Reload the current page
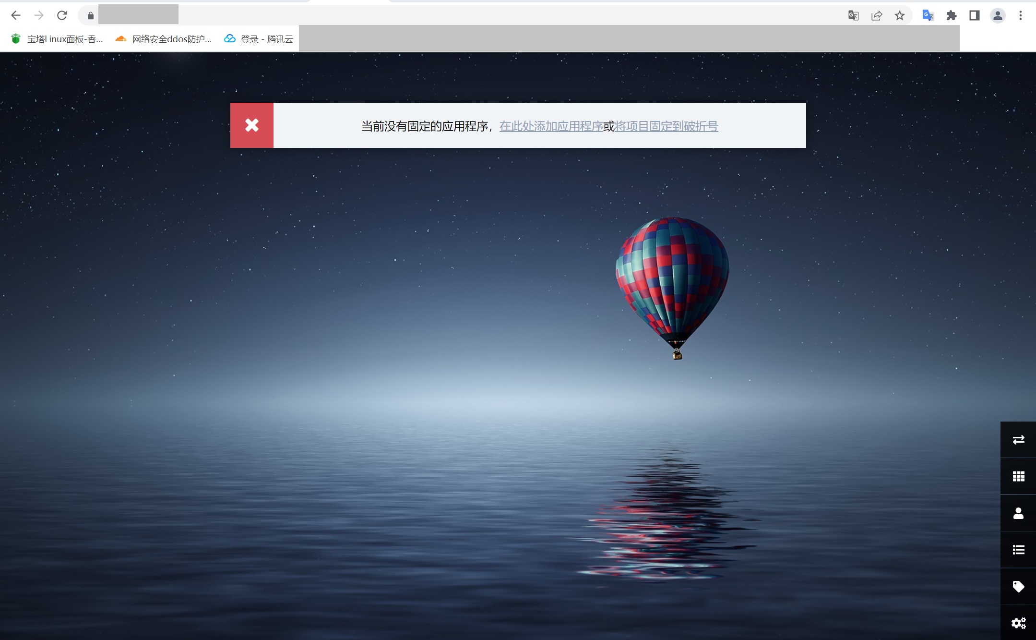Screen dimensions: 1036x640 tap(62, 15)
